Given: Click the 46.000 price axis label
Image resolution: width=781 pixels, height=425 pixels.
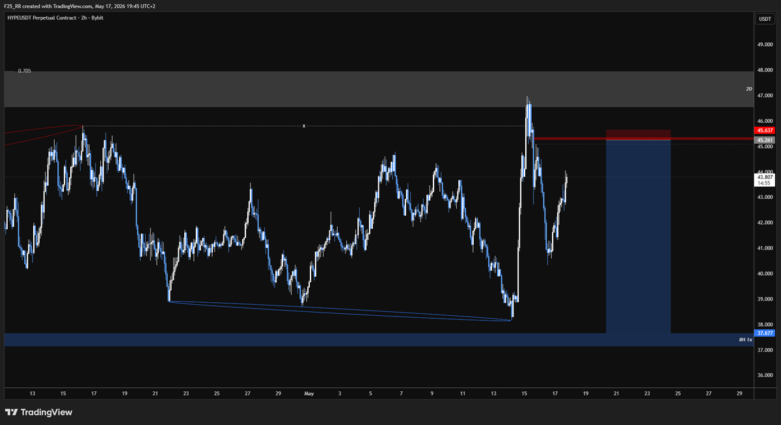Looking at the screenshot, I should [x=764, y=121].
